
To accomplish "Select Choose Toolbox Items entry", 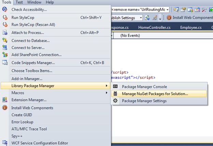I will [32, 71].
